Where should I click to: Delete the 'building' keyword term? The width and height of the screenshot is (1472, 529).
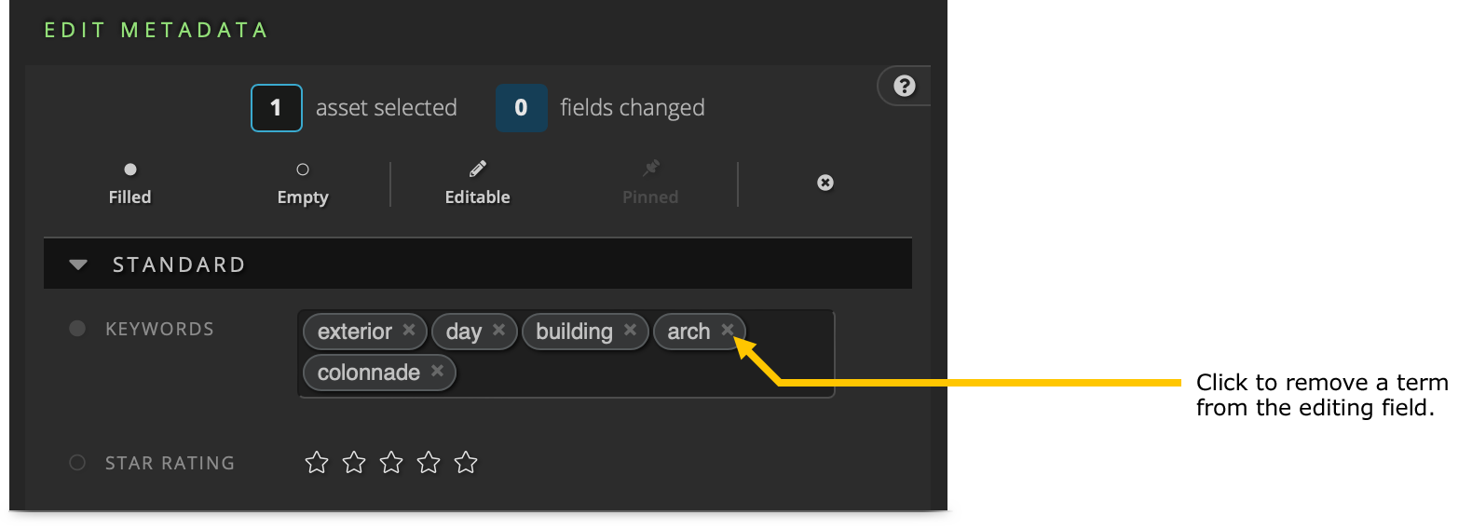tap(630, 330)
